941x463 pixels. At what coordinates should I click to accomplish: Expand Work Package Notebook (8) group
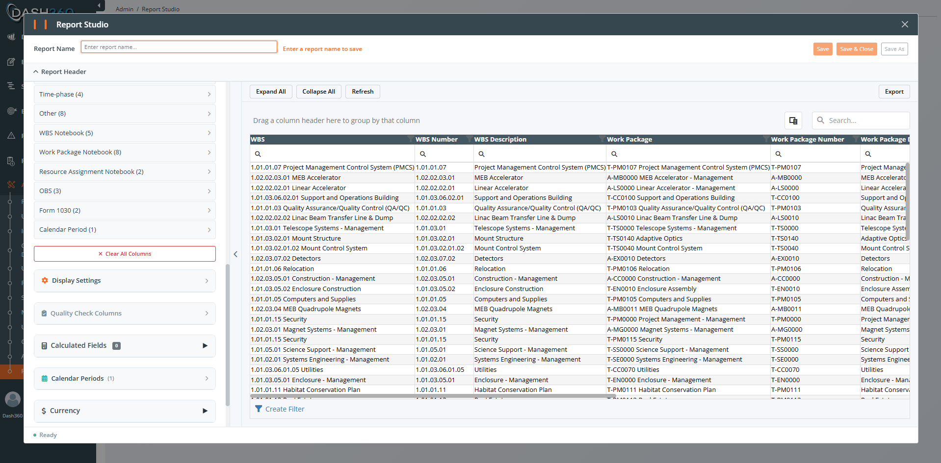[125, 152]
